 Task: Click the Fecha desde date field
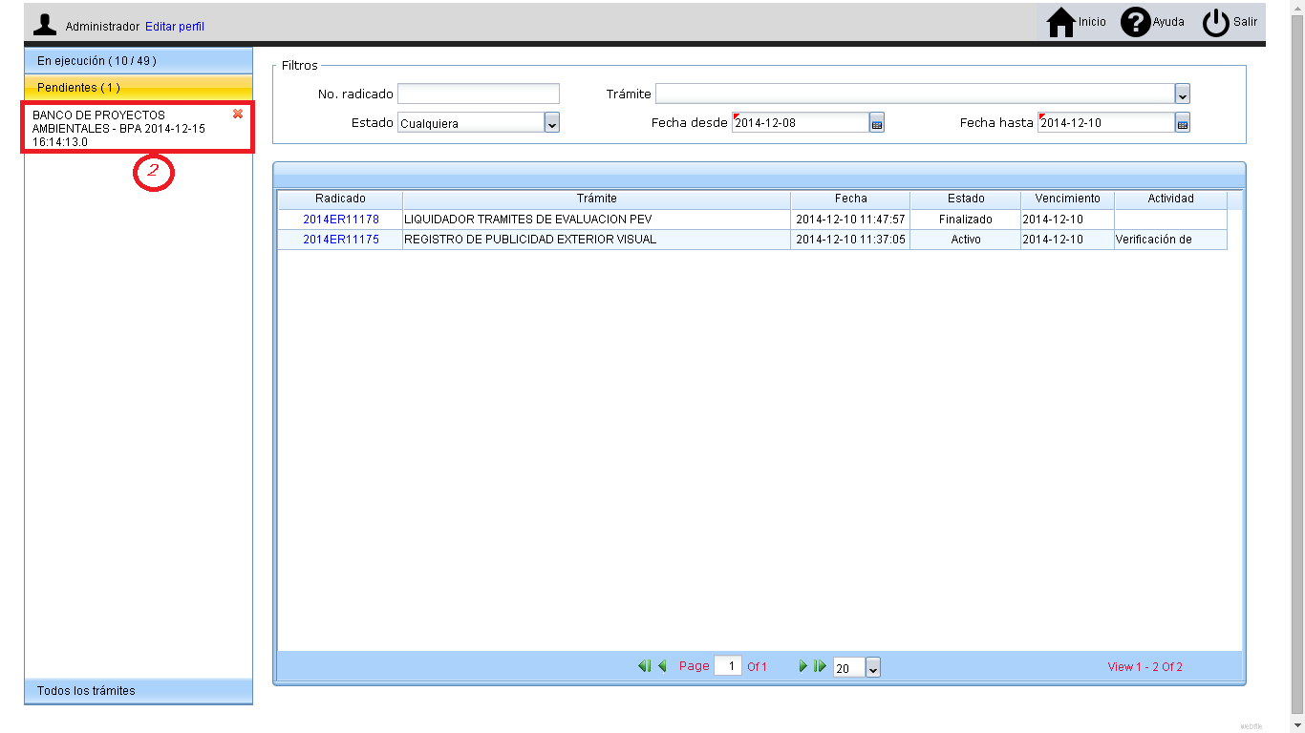(x=801, y=123)
